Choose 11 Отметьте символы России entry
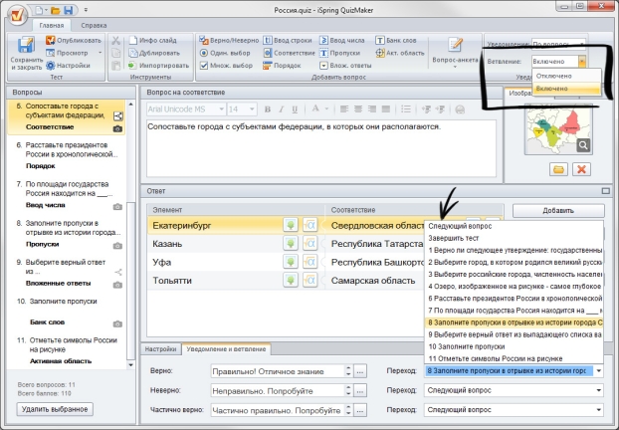The width and height of the screenshot is (619, 430). coord(514,358)
